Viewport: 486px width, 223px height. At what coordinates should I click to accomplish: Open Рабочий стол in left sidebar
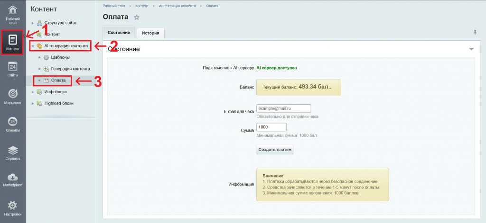pyautogui.click(x=13, y=14)
